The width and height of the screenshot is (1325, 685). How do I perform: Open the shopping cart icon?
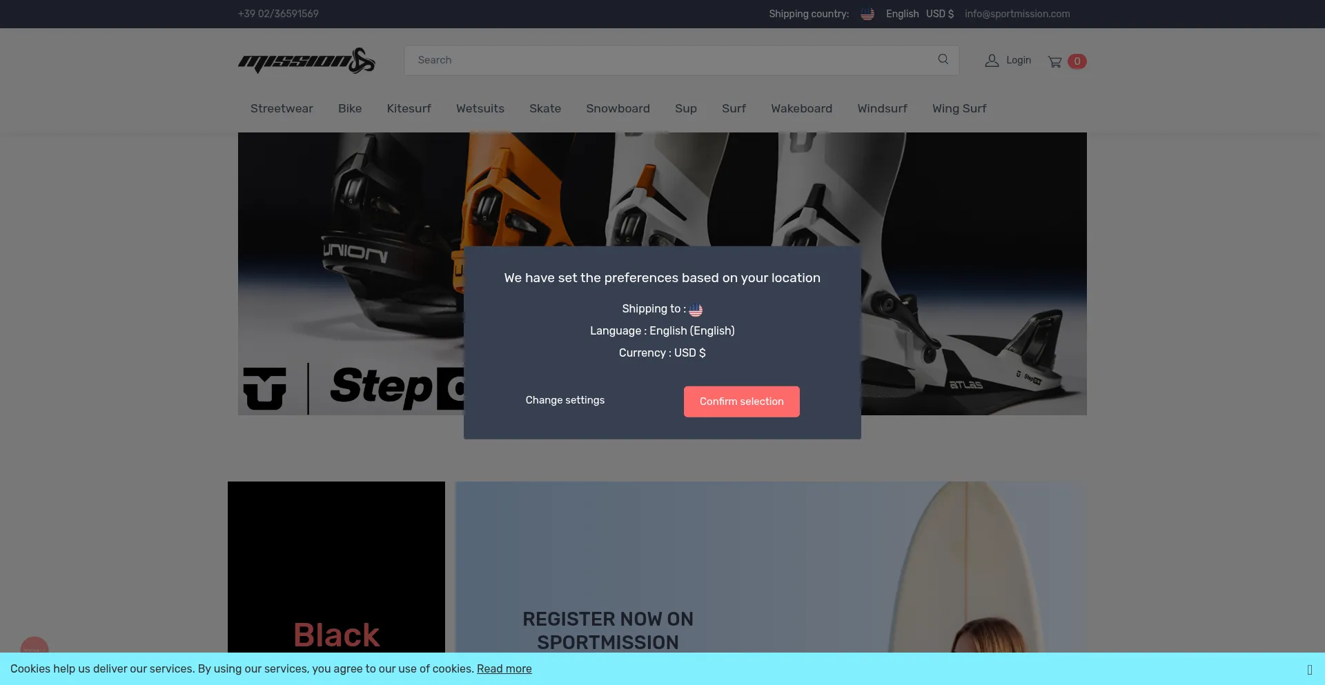tap(1054, 62)
